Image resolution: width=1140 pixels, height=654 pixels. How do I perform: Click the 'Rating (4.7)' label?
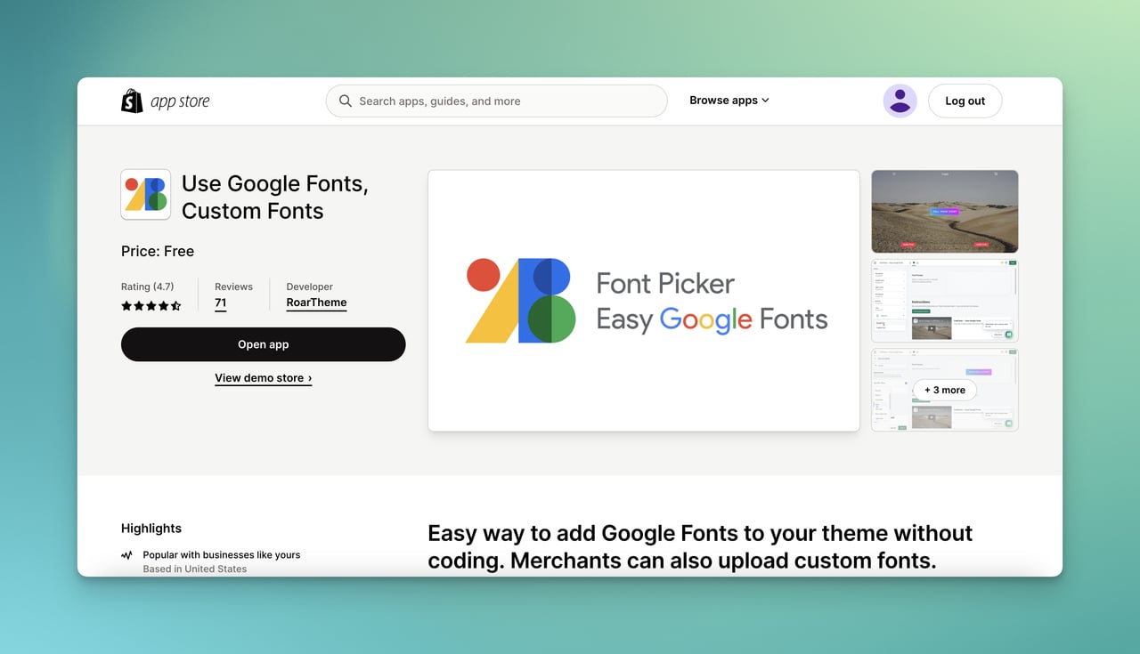tap(148, 287)
